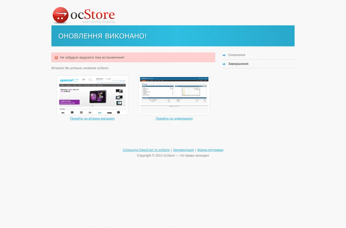The width and height of the screenshot is (346, 228).
Task: Click the red alert about deleting the install folder
Action: (133, 57)
